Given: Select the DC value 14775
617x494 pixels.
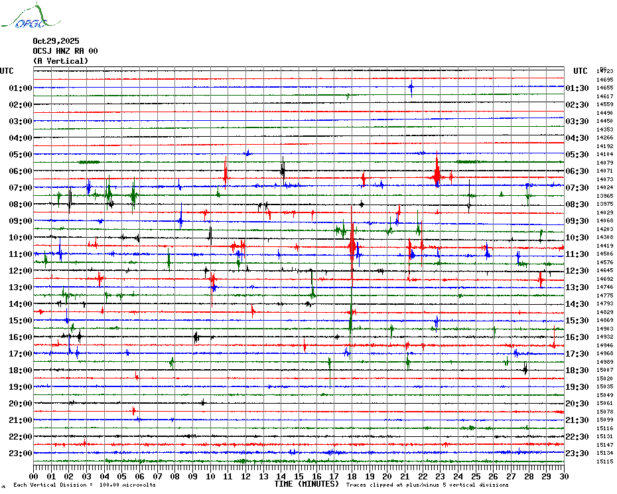Looking at the screenshot, I should [605, 295].
